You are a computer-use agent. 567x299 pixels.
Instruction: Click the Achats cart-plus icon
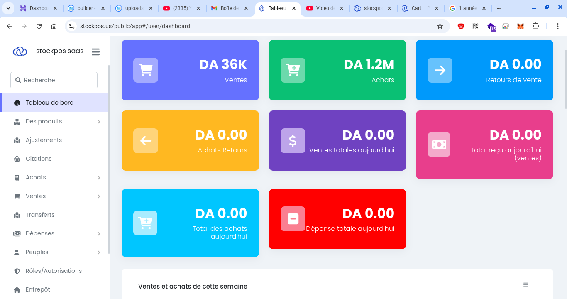point(293,70)
